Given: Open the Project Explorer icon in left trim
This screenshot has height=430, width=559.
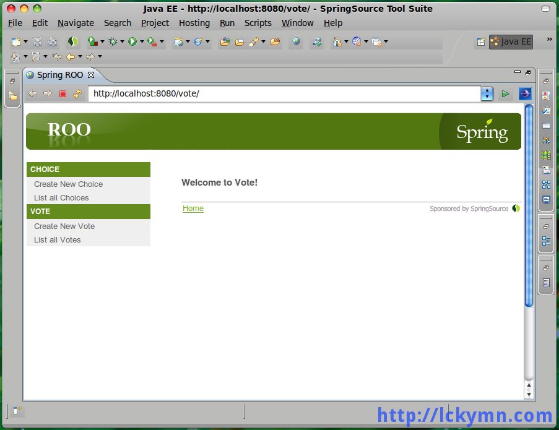Looking at the screenshot, I should (x=12, y=96).
